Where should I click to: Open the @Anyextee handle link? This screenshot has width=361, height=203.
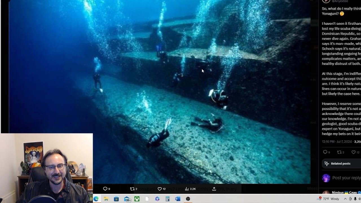pos(340,1)
